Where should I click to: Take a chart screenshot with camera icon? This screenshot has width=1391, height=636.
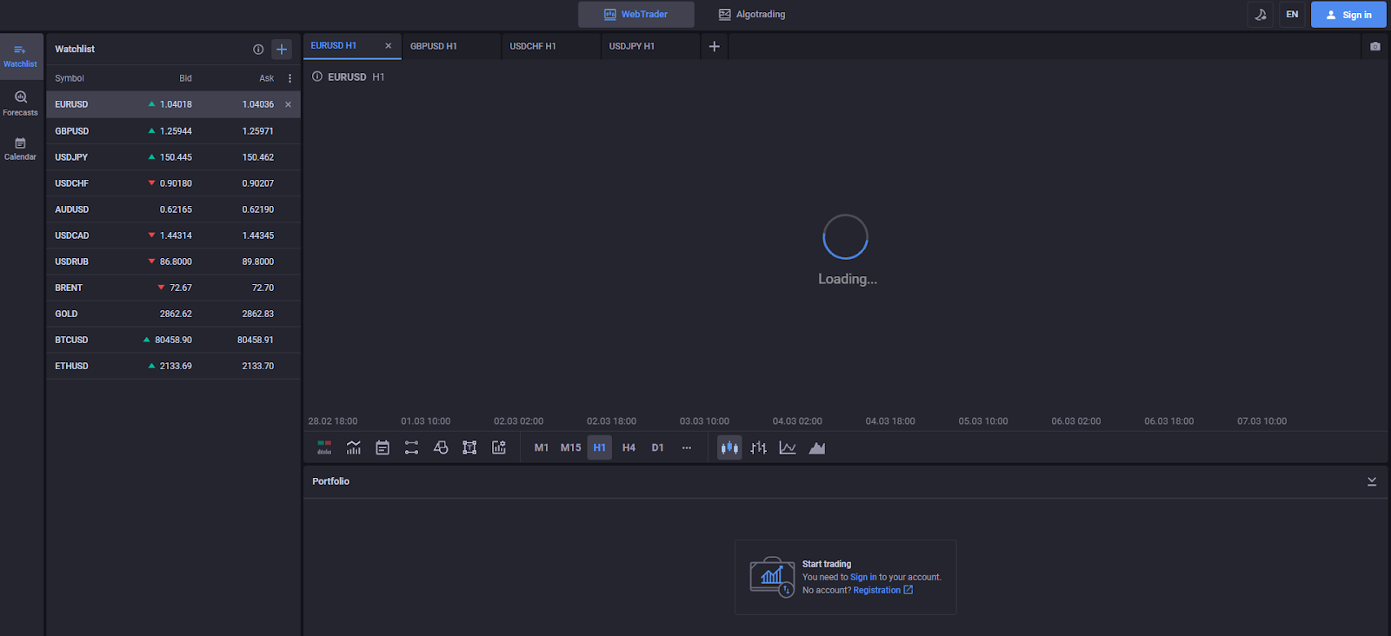pos(1374,46)
